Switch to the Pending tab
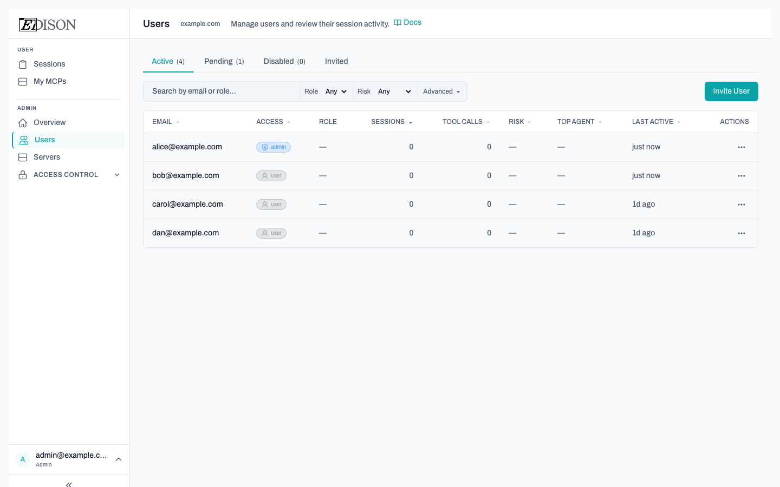Image resolution: width=780 pixels, height=487 pixels. (x=224, y=62)
